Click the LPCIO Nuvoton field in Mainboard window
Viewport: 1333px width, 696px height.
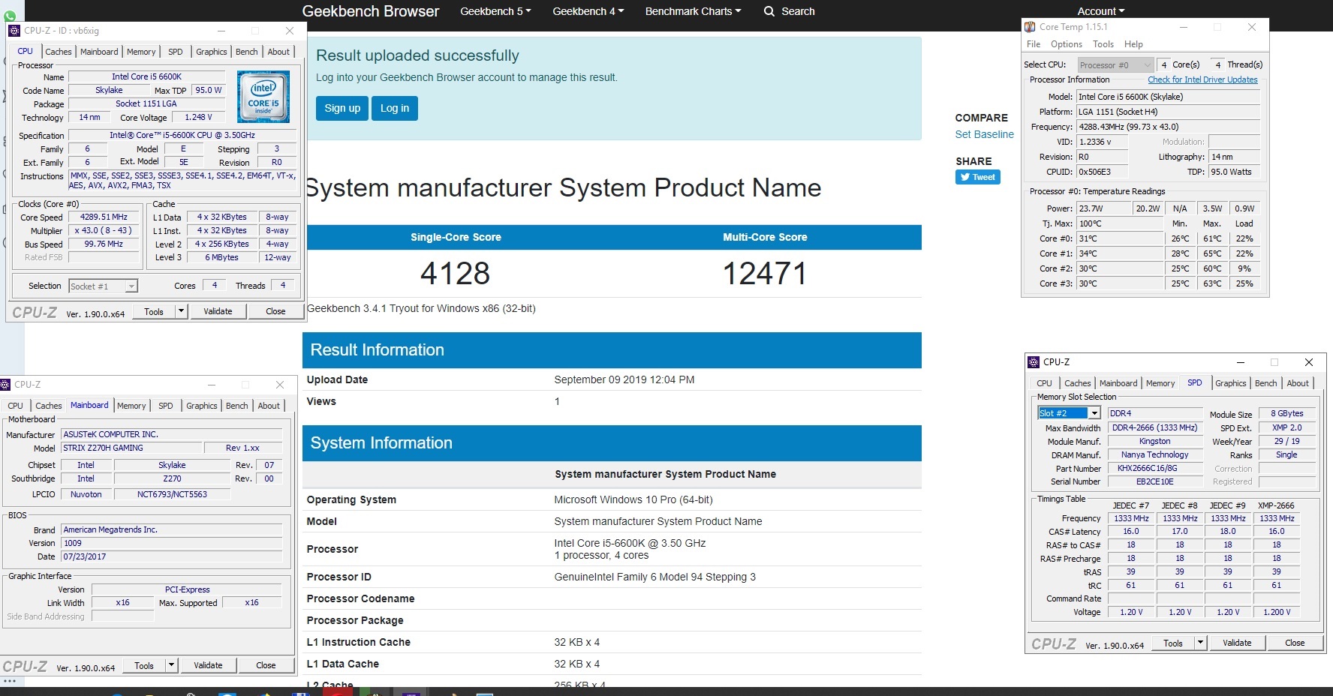(86, 494)
